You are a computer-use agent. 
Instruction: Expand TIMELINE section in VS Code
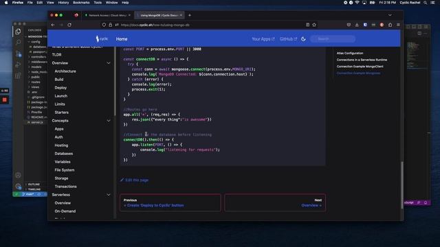pyautogui.click(x=34, y=189)
